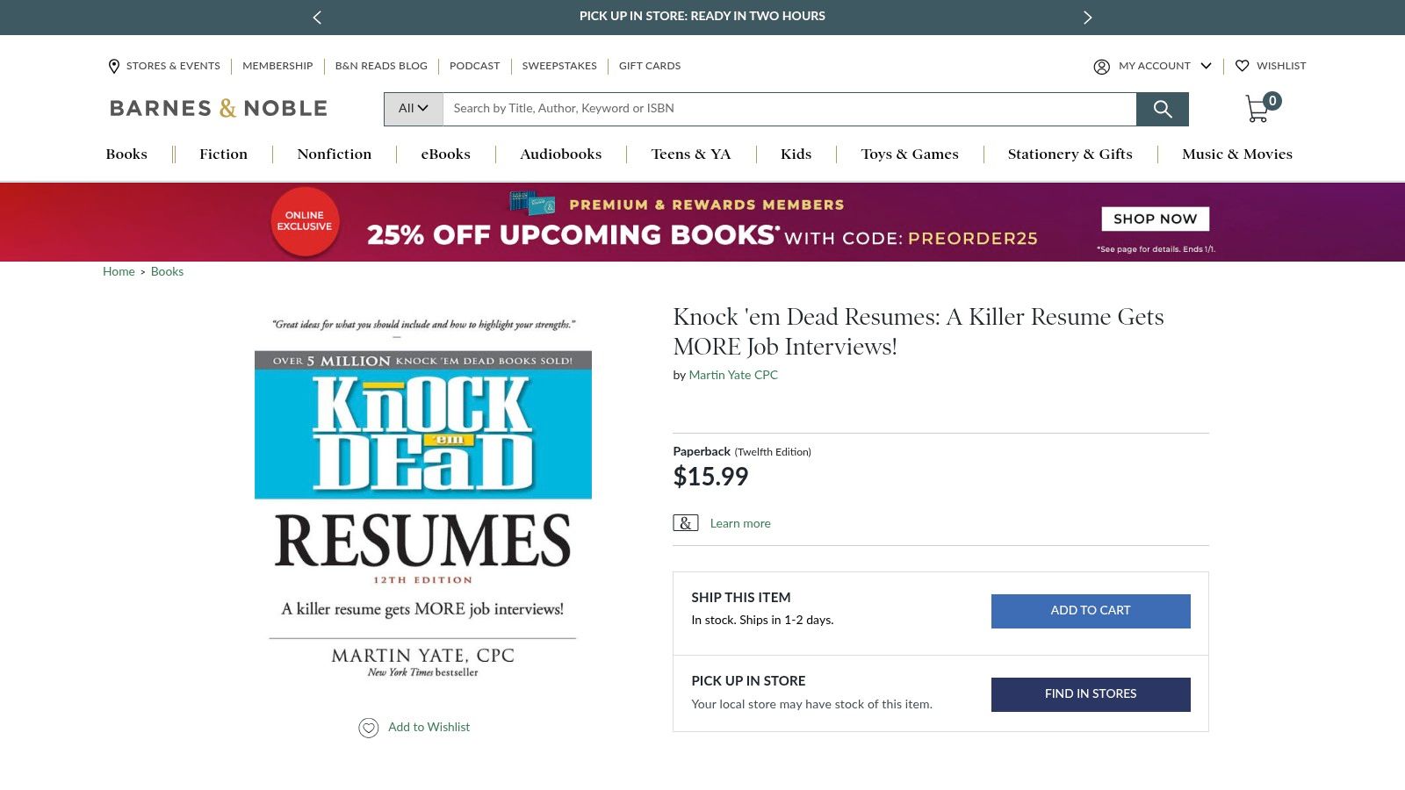Follow the Martin Yate CPC author link

(x=732, y=375)
